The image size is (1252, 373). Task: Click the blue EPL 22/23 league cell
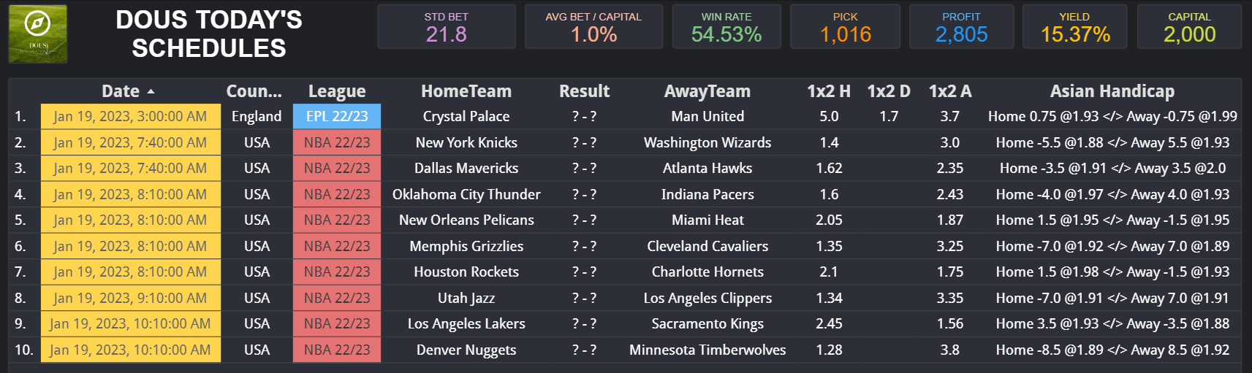click(x=336, y=117)
